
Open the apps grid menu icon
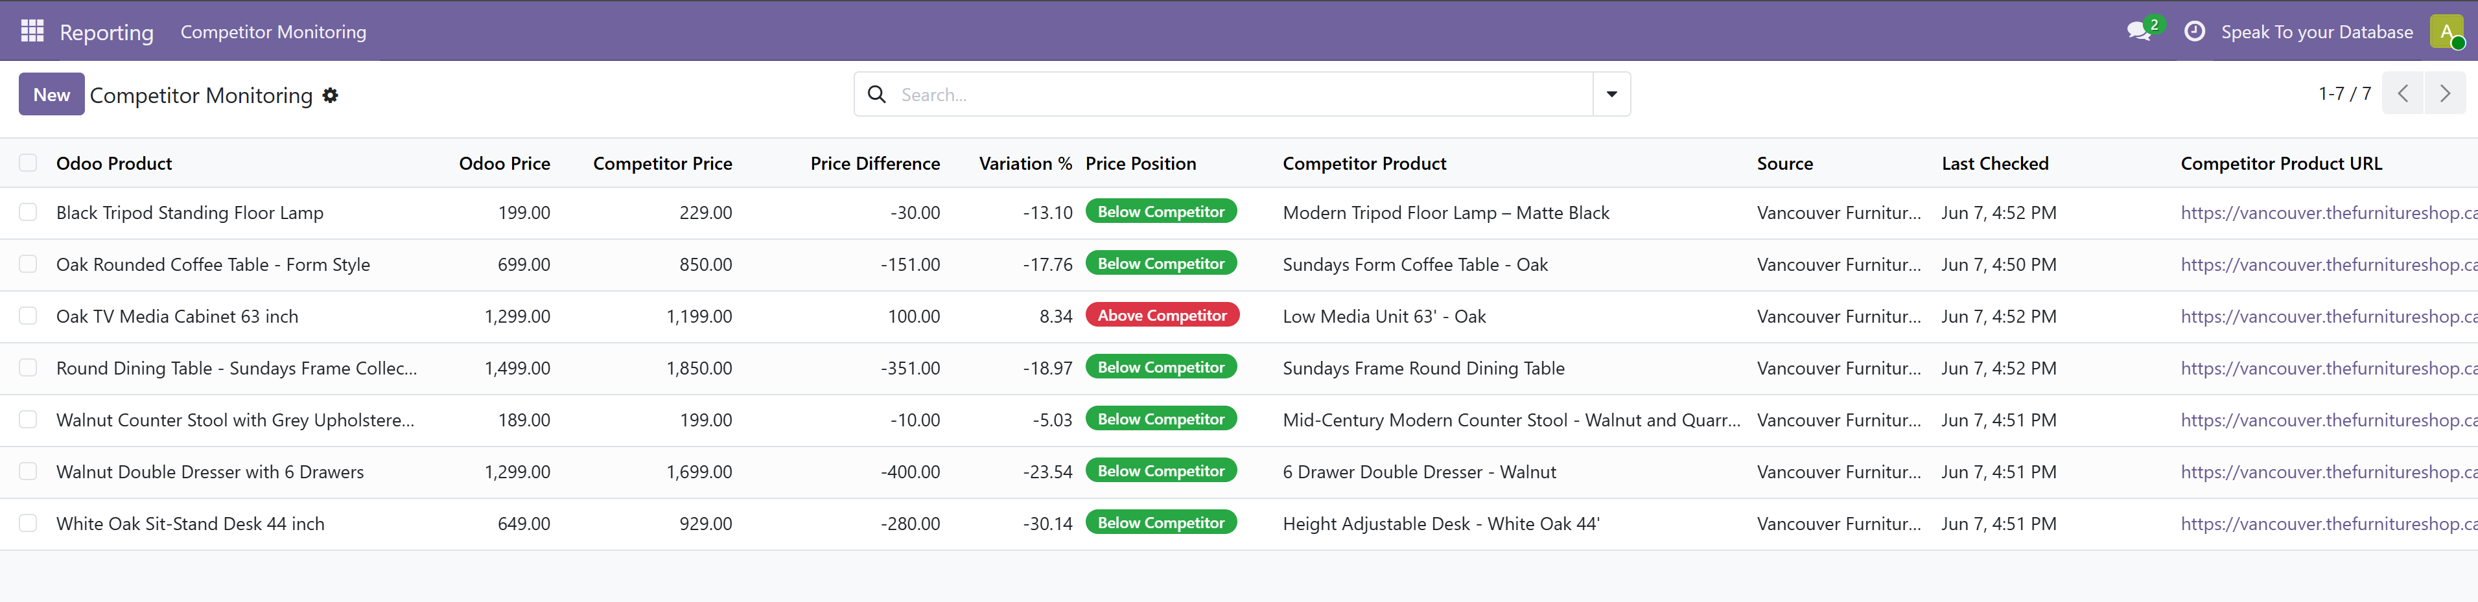pyautogui.click(x=32, y=30)
